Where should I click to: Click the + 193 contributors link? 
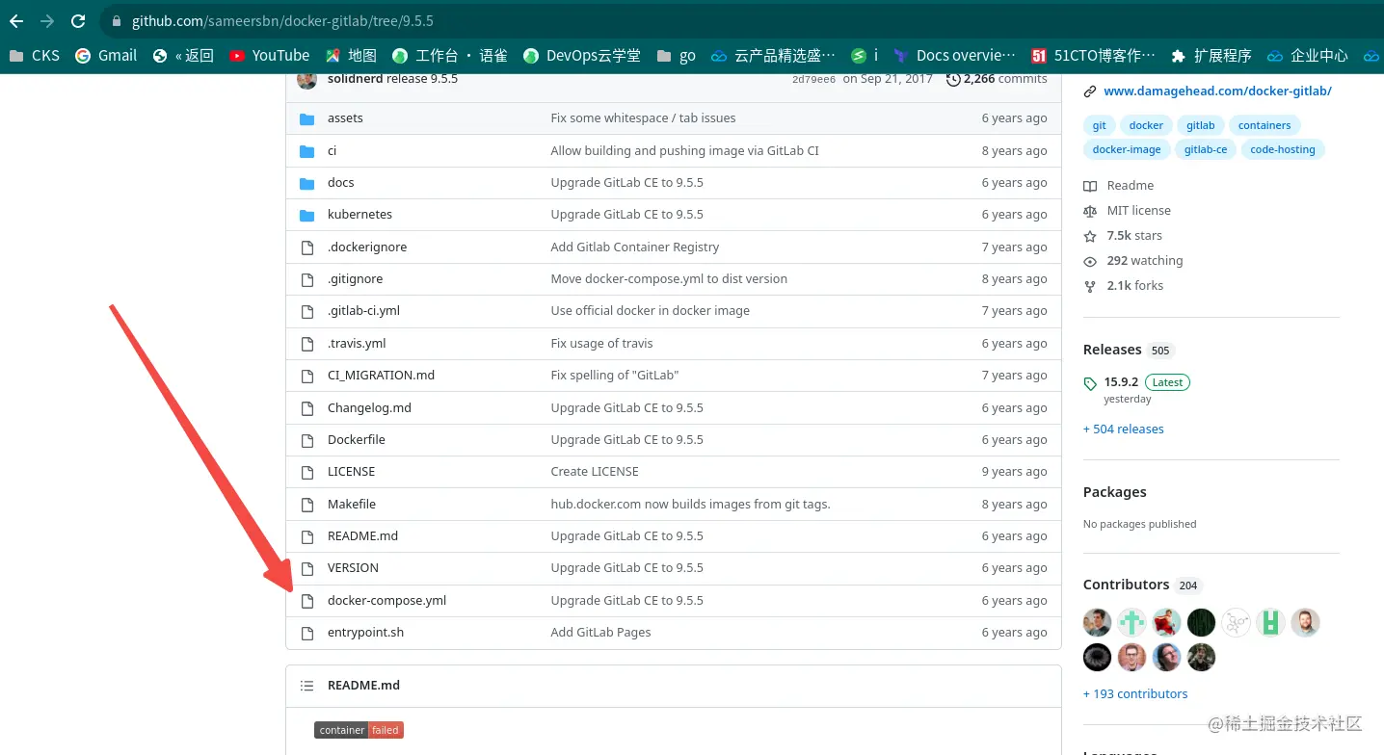pos(1135,694)
